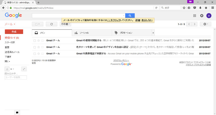This screenshot has height=115, width=216.
Task: Mark 'Gmail の使用を開始する' email as important
Action: point(43,41)
